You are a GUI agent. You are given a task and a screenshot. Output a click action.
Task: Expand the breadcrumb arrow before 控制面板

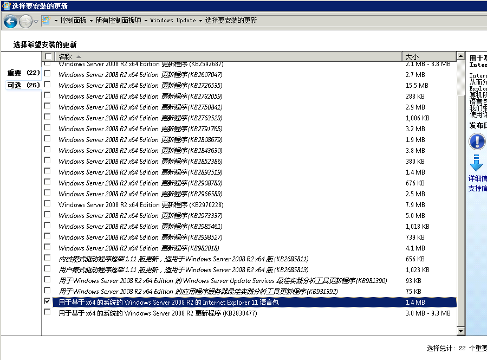(x=56, y=21)
